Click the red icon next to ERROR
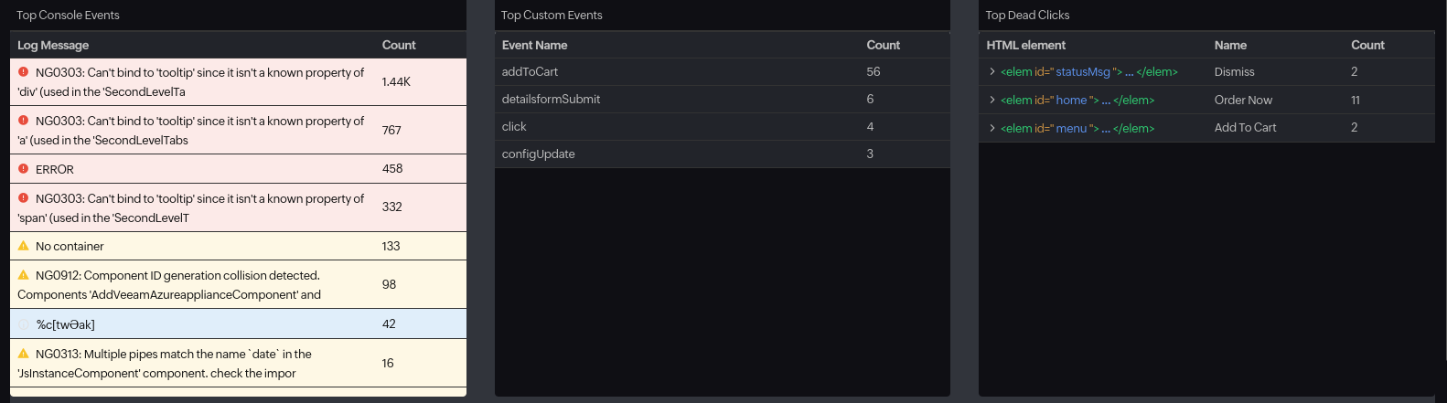The image size is (1447, 403). [24, 169]
